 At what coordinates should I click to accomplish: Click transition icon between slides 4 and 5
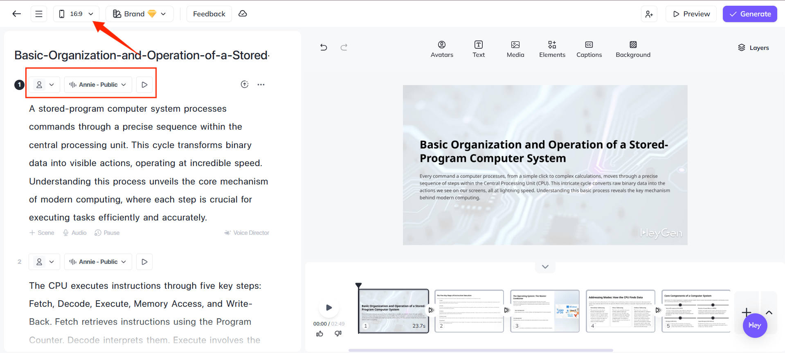point(658,310)
